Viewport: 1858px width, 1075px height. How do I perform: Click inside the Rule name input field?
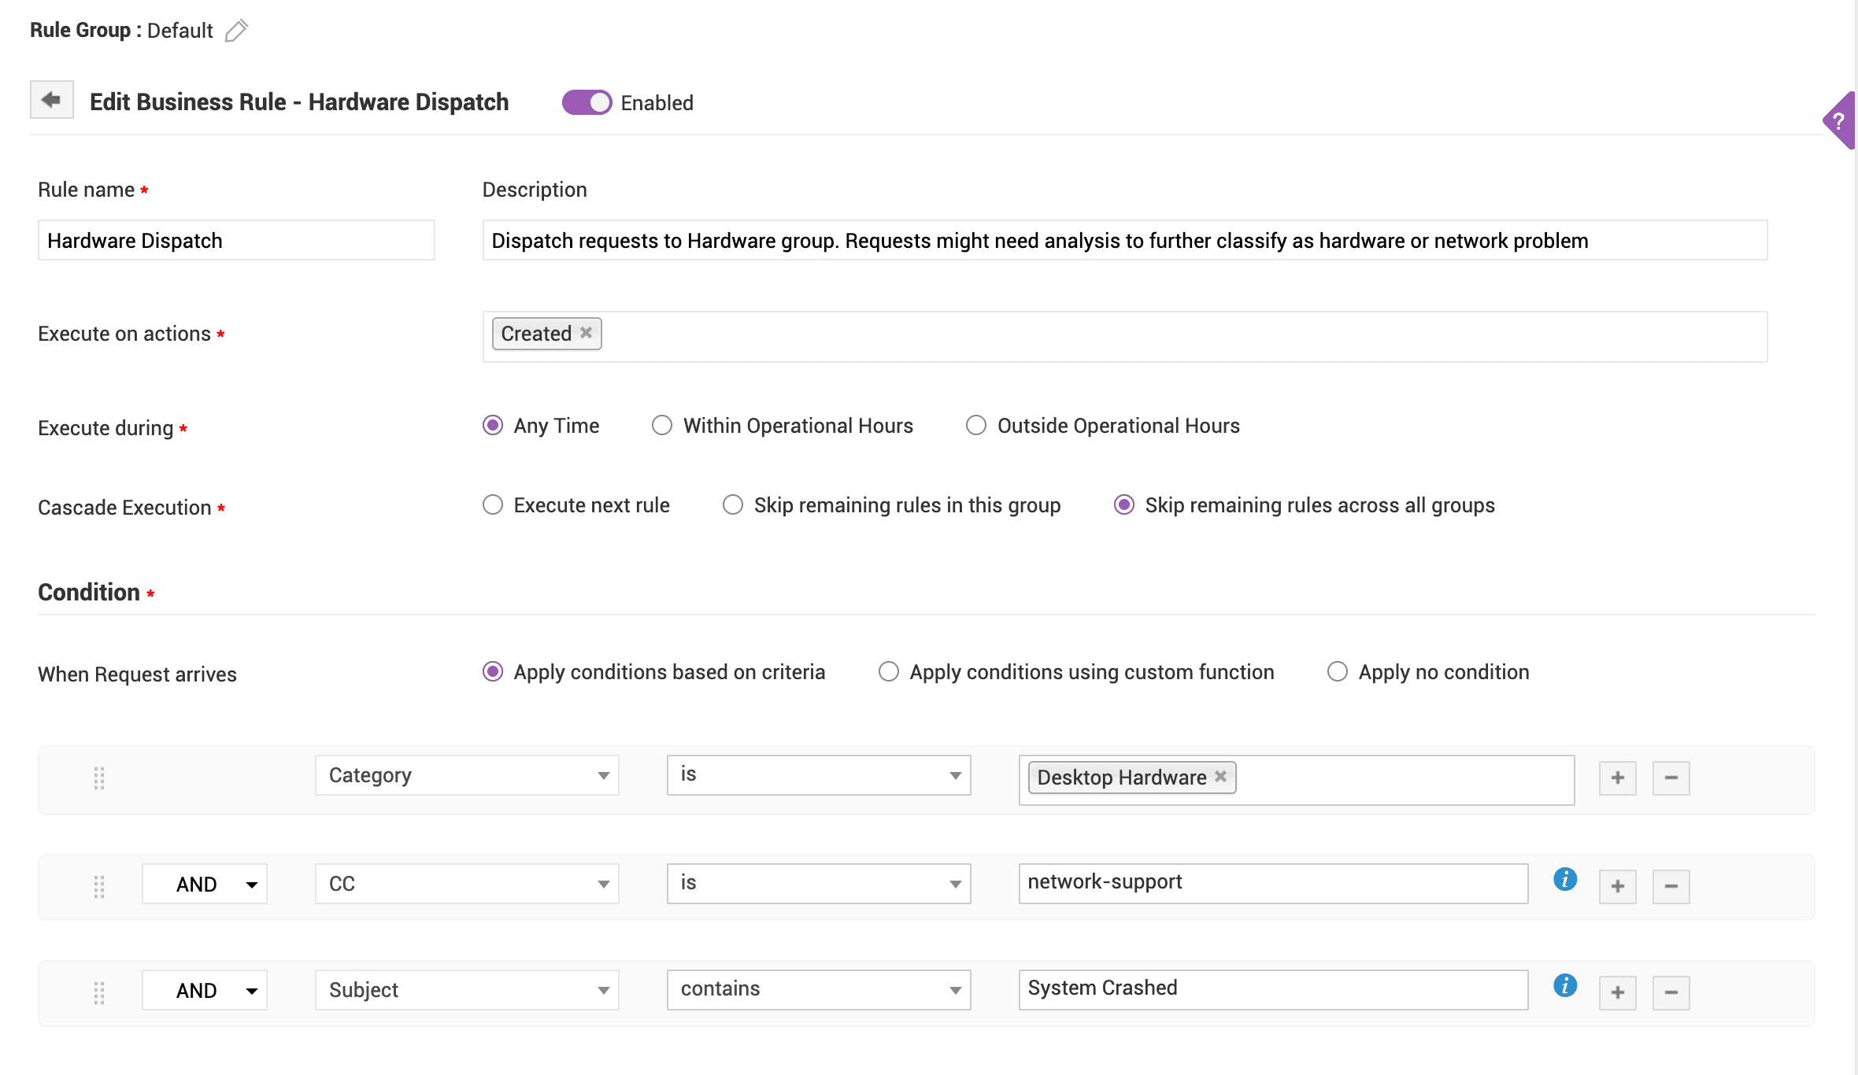[235, 240]
